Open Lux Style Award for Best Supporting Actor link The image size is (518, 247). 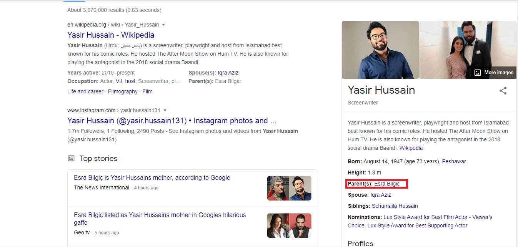point(417,225)
